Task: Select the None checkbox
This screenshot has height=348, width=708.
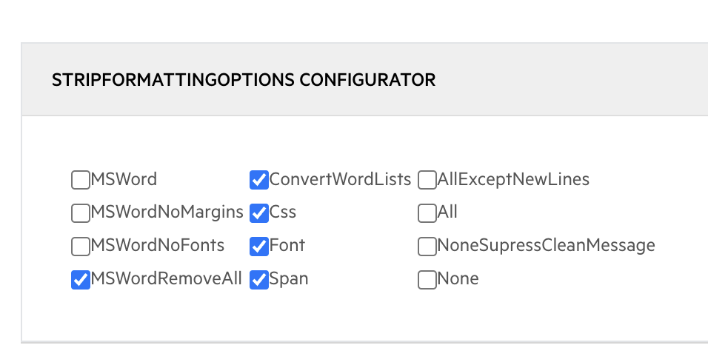Action: click(427, 280)
